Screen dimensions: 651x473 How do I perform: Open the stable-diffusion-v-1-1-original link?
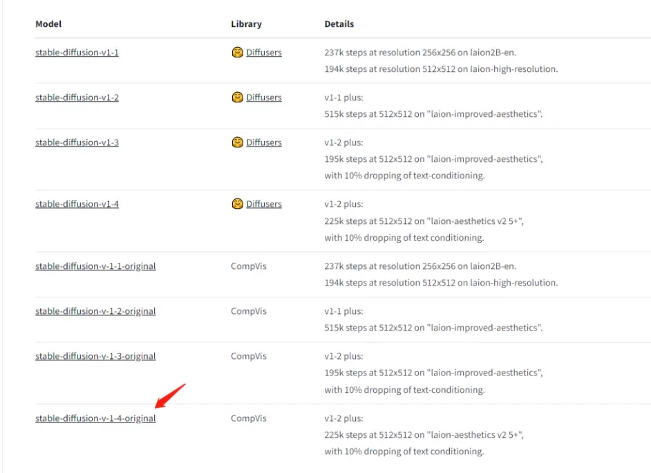95,266
